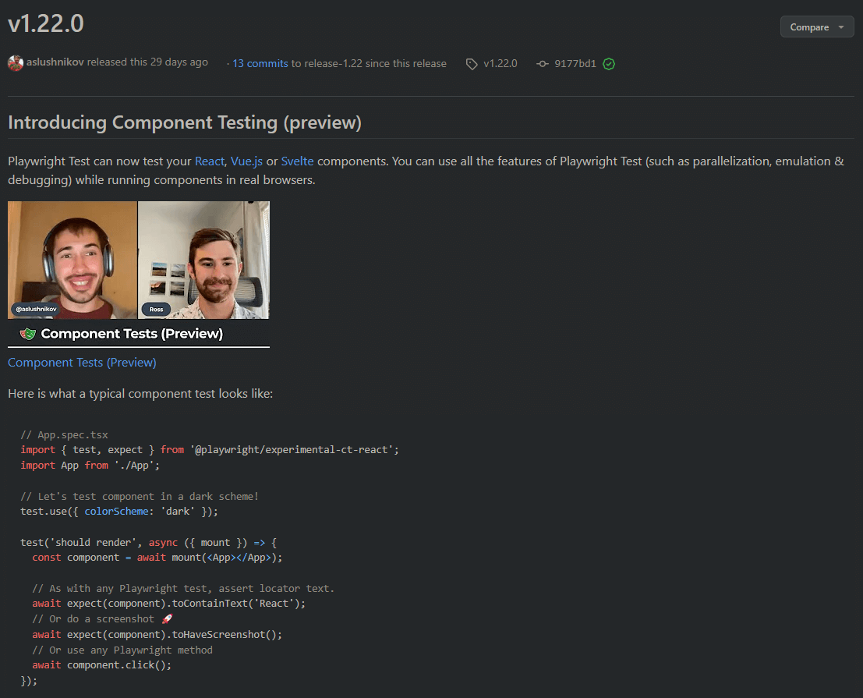Click the Introducing Component Testing heading
863x698 pixels.
(x=185, y=122)
